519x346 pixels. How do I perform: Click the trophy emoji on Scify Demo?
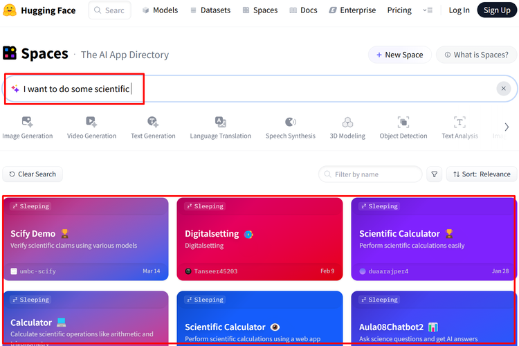[x=65, y=233]
